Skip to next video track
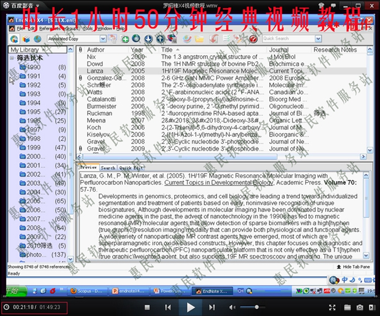Screen dimensions: 380x316 212,307
